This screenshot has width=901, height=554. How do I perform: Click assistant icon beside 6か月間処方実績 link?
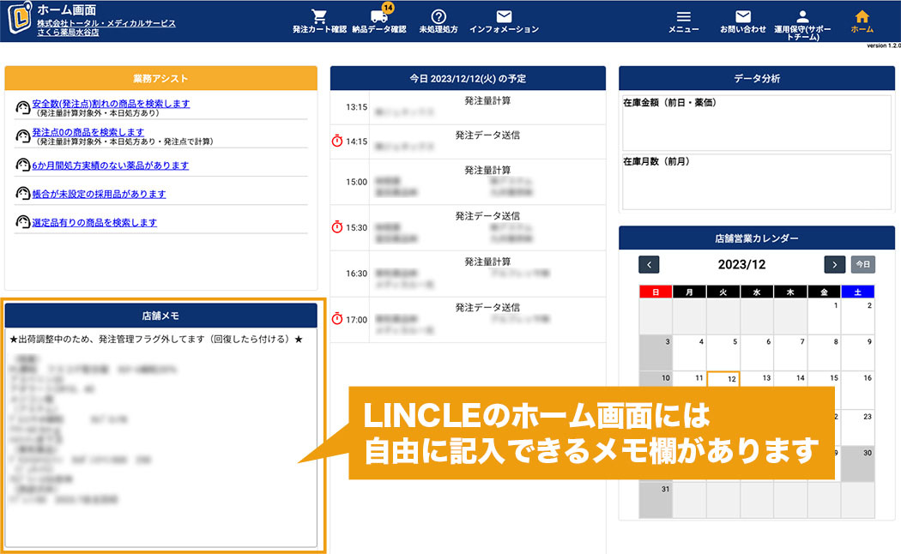[23, 165]
